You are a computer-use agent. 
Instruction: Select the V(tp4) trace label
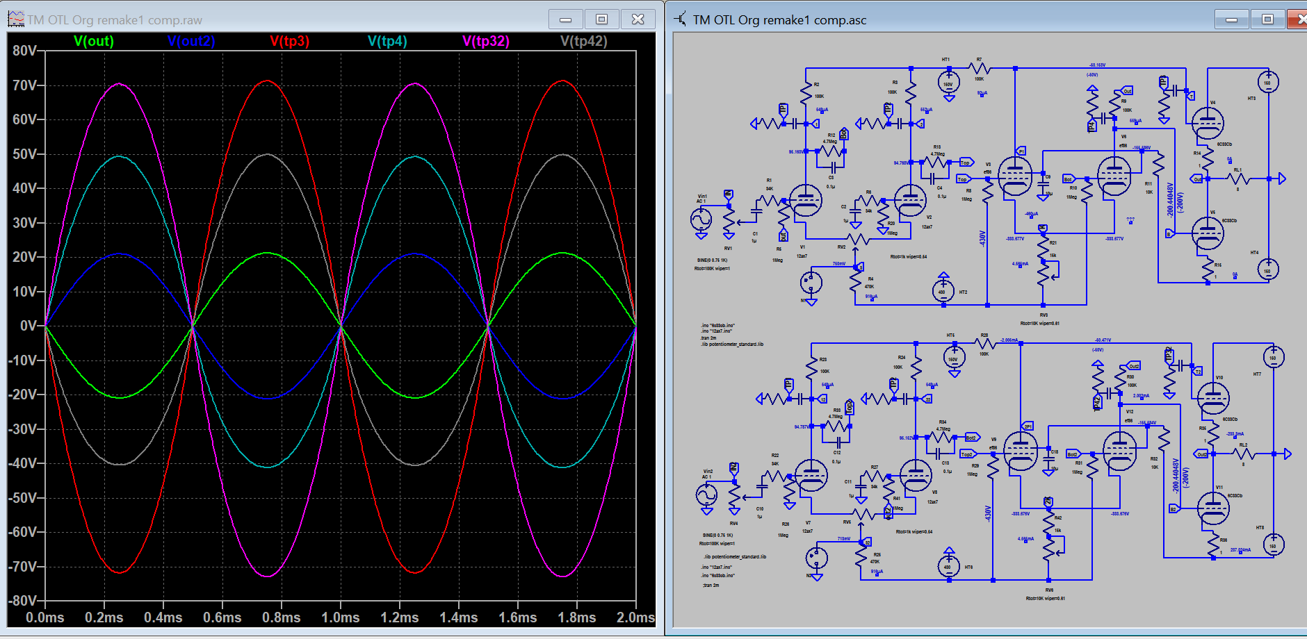[x=387, y=41]
